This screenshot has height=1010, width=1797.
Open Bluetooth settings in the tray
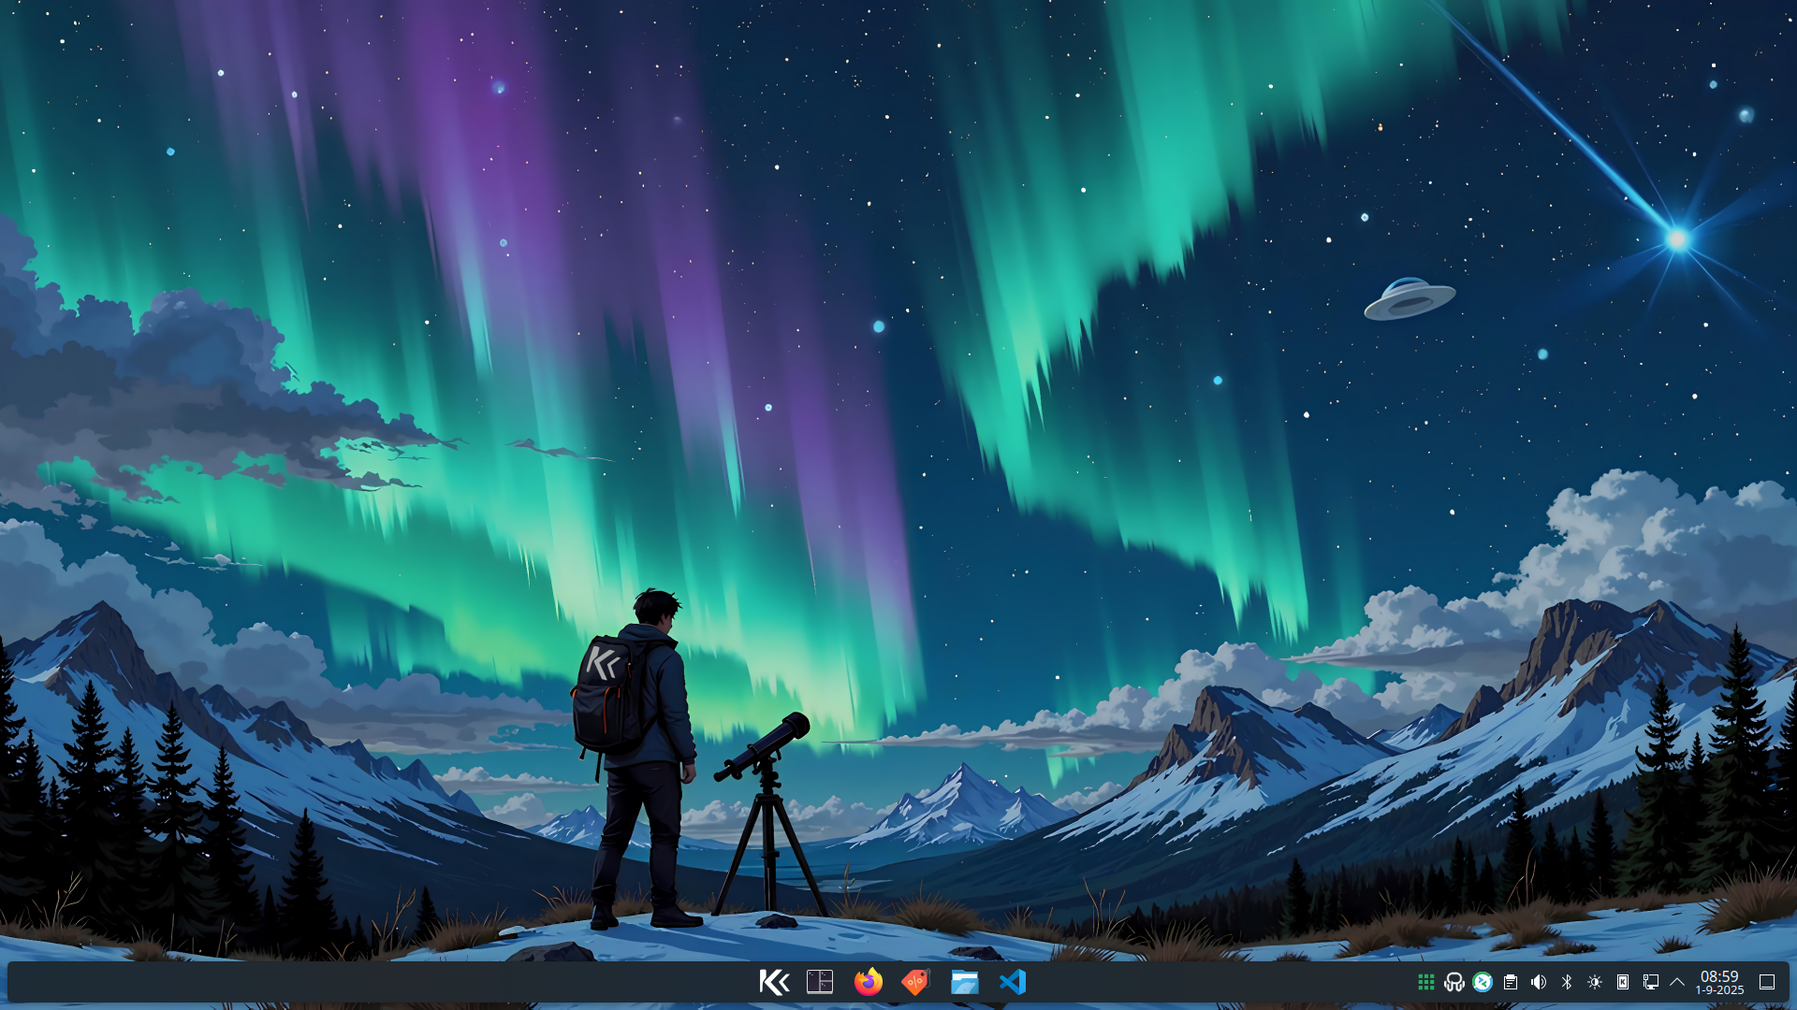pos(1566,982)
